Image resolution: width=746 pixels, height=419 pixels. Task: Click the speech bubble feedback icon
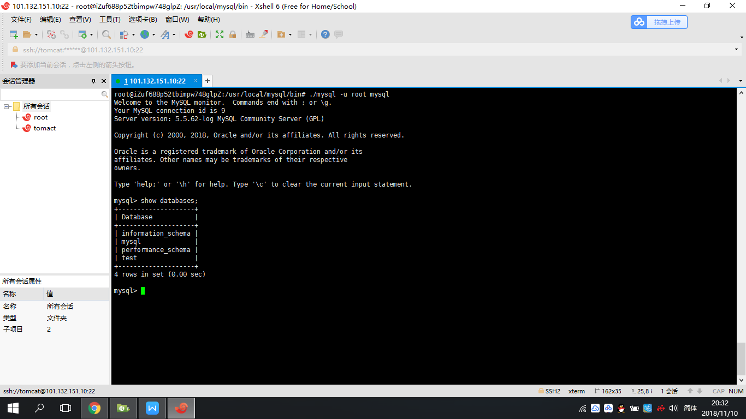tap(339, 34)
